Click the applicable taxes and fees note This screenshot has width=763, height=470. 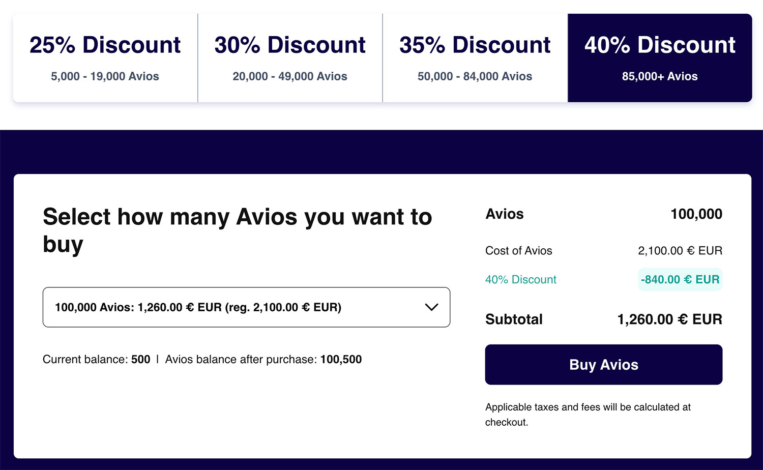click(x=588, y=415)
